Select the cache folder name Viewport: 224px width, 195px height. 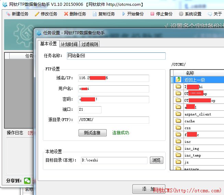(190, 121)
